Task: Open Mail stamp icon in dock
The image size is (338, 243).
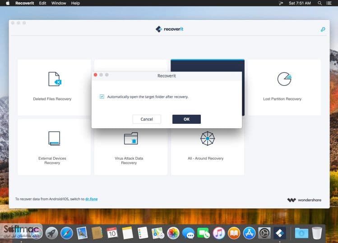Action: tap(82, 233)
